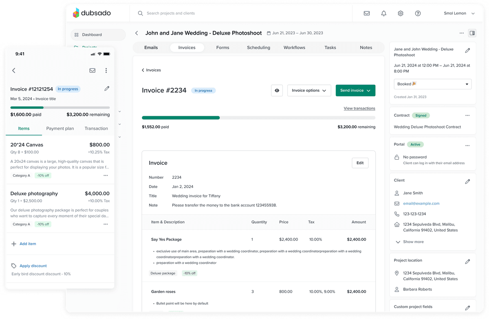Open Portal section three-dot menu

[x=467, y=145]
